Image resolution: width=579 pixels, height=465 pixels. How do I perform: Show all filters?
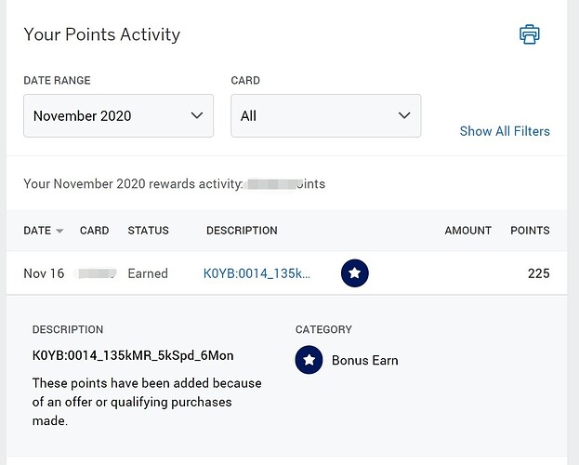point(505,131)
